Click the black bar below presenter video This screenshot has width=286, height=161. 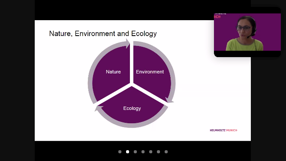pos(247,54)
